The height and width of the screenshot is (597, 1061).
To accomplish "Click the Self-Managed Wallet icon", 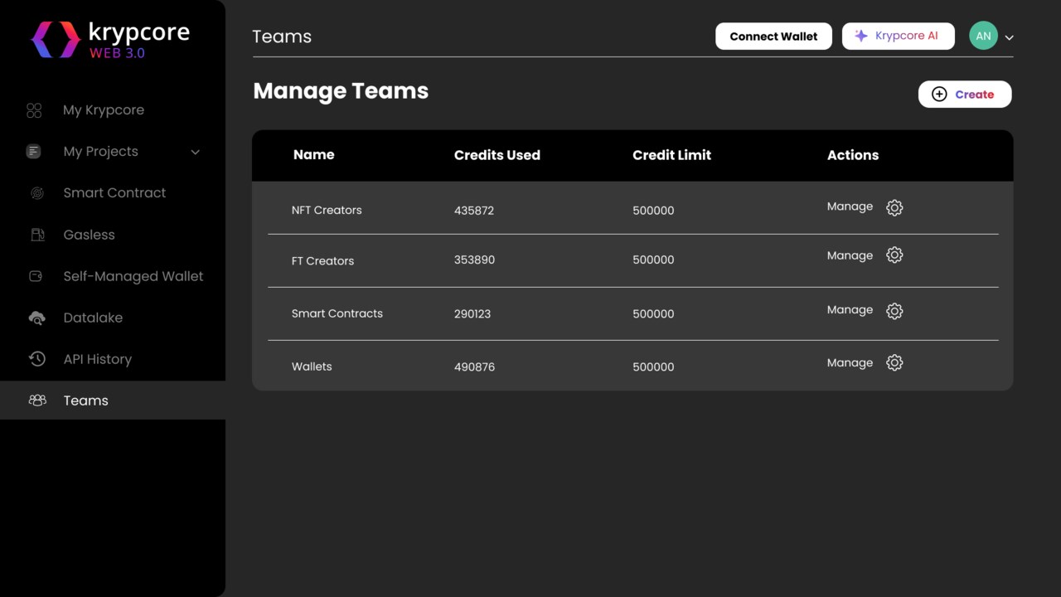I will (x=36, y=276).
